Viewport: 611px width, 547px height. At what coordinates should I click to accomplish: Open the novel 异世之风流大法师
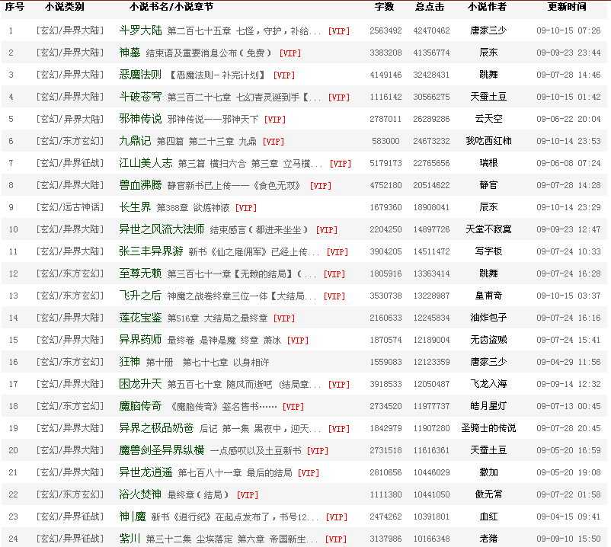pyautogui.click(x=162, y=229)
